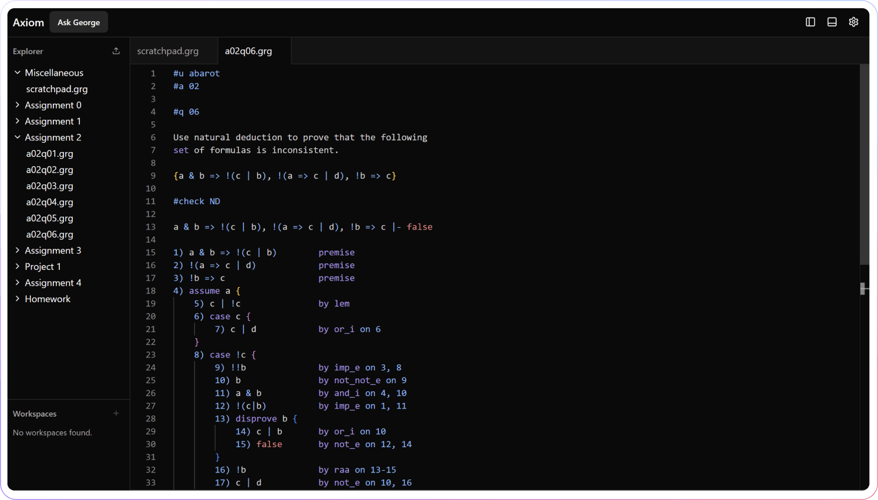This screenshot has width=878, height=500.
Task: Expand the Assignment 3 folder
Action: point(53,251)
